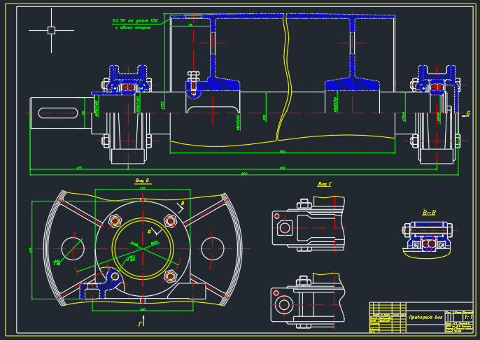Click the crosshair cursor pickbox
This screenshot has height=340, width=480.
point(52,30)
